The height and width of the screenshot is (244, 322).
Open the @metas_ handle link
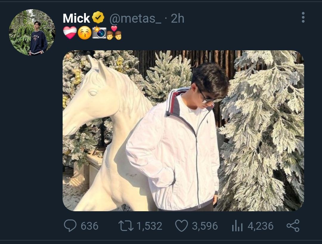click(135, 18)
